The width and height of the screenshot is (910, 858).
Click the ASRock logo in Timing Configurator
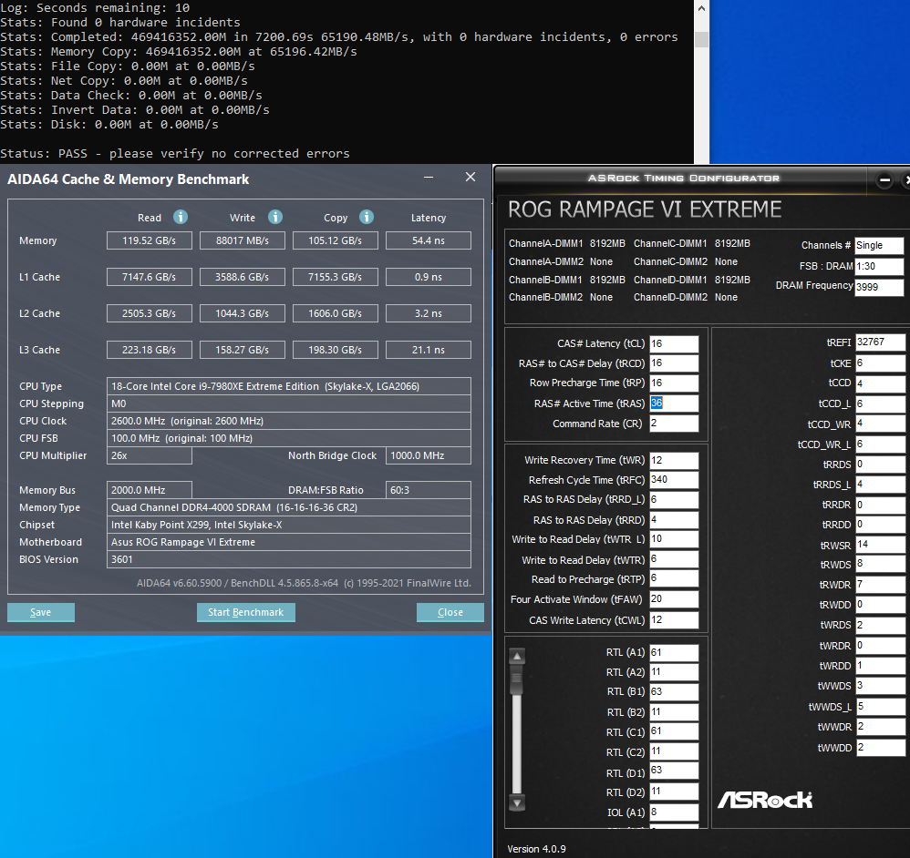765,800
